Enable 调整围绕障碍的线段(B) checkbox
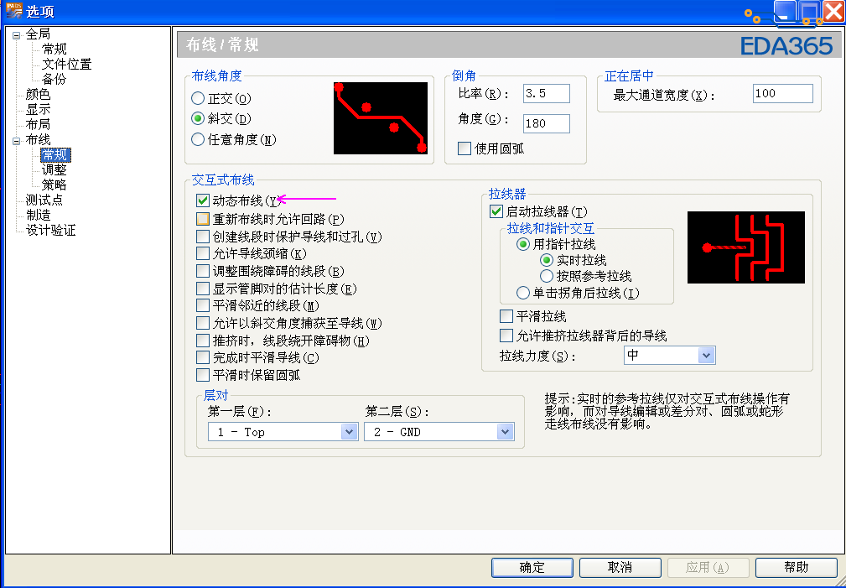The width and height of the screenshot is (846, 588). pos(203,271)
